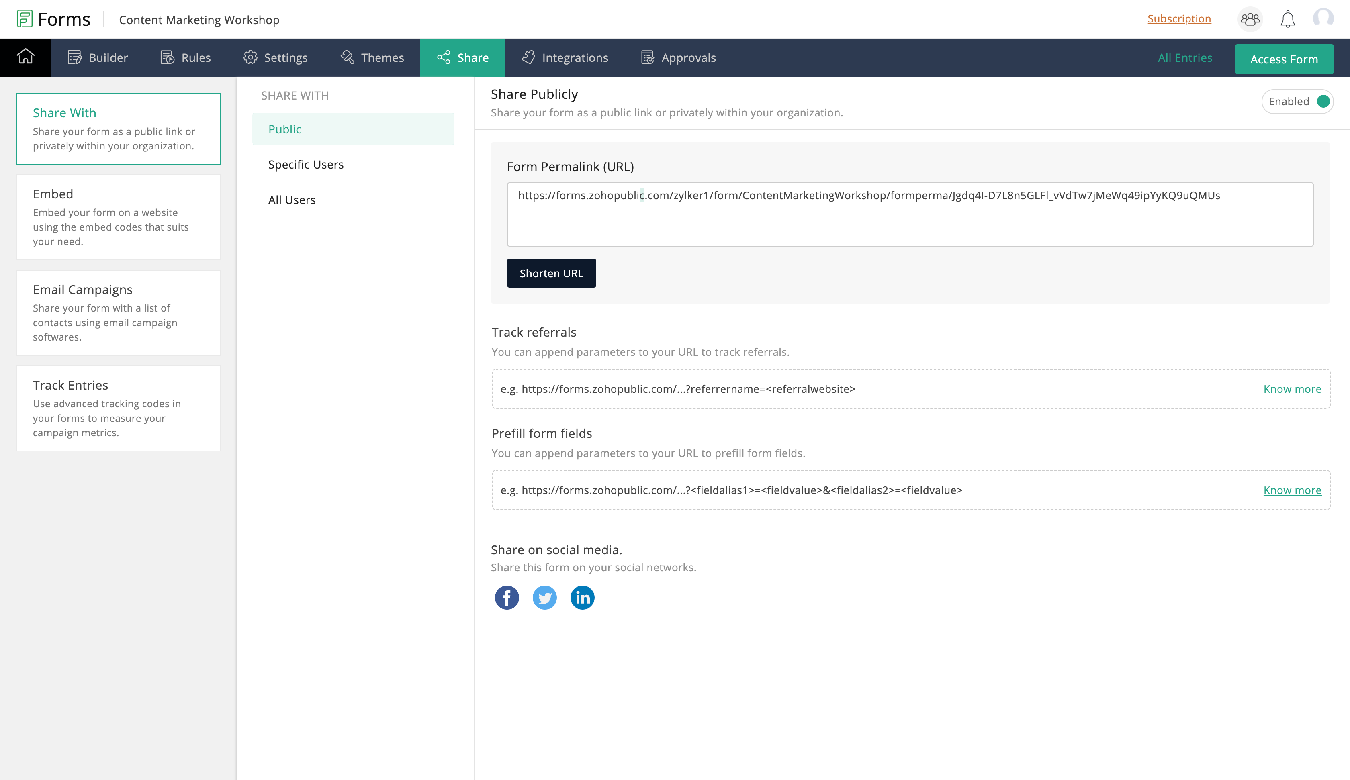Screen dimensions: 1350x780
Task: Toggle the Enabled public sharing switch
Action: coord(1322,101)
